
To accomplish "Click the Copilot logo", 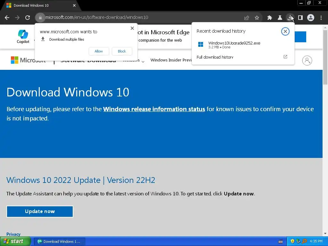I will 23,37.
